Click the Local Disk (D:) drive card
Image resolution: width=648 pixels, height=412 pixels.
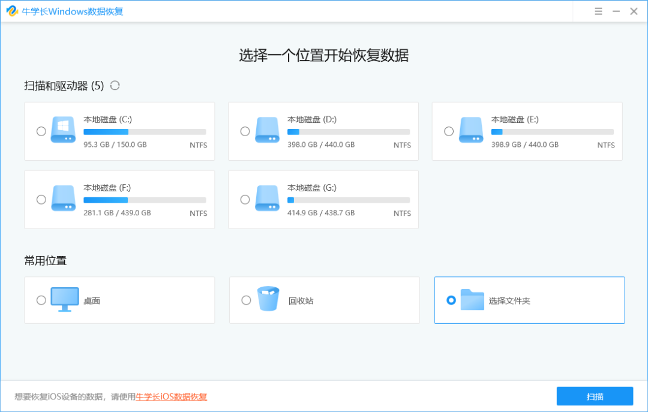(323, 131)
